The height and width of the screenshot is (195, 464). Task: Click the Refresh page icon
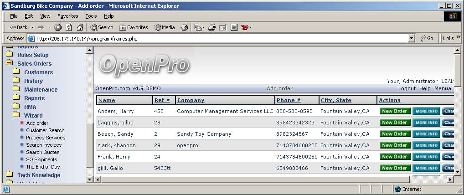(x=69, y=27)
